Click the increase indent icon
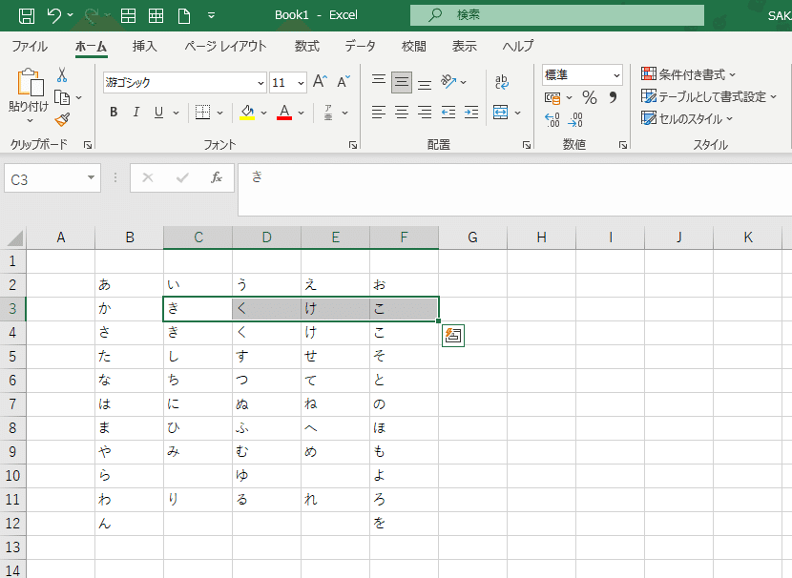Viewport: 792px width, 578px height. click(471, 112)
